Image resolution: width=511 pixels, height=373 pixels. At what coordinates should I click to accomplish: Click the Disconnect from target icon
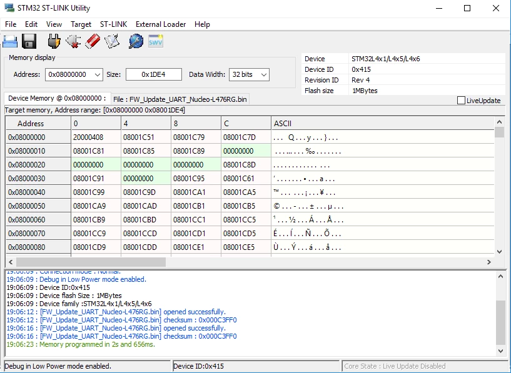73,41
